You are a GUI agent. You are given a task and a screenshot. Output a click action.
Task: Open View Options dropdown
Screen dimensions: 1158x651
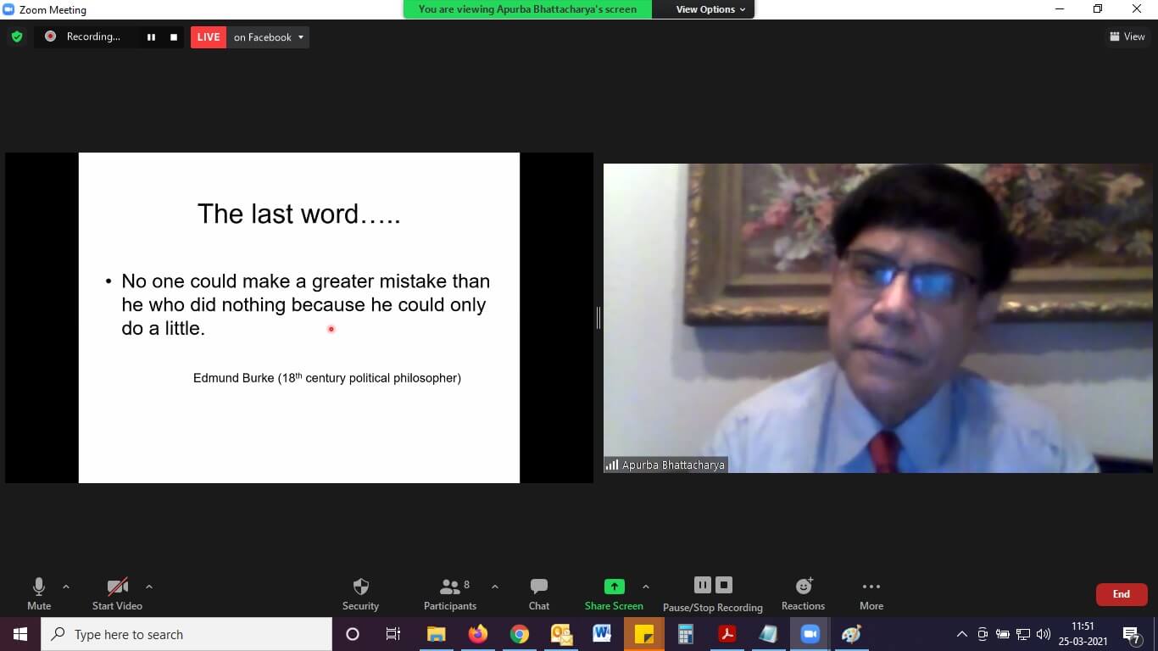(x=710, y=9)
